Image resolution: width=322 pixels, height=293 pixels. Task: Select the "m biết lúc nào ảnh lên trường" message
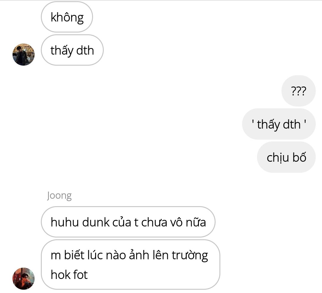130,264
